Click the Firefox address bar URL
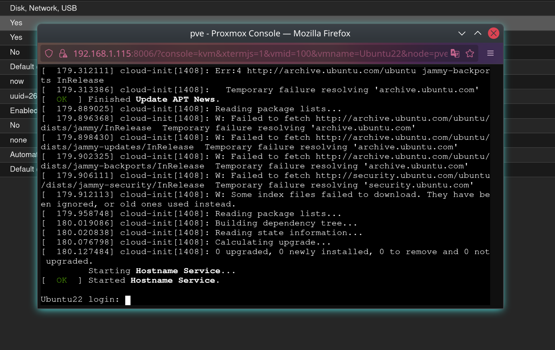The width and height of the screenshot is (555, 350). [x=260, y=54]
